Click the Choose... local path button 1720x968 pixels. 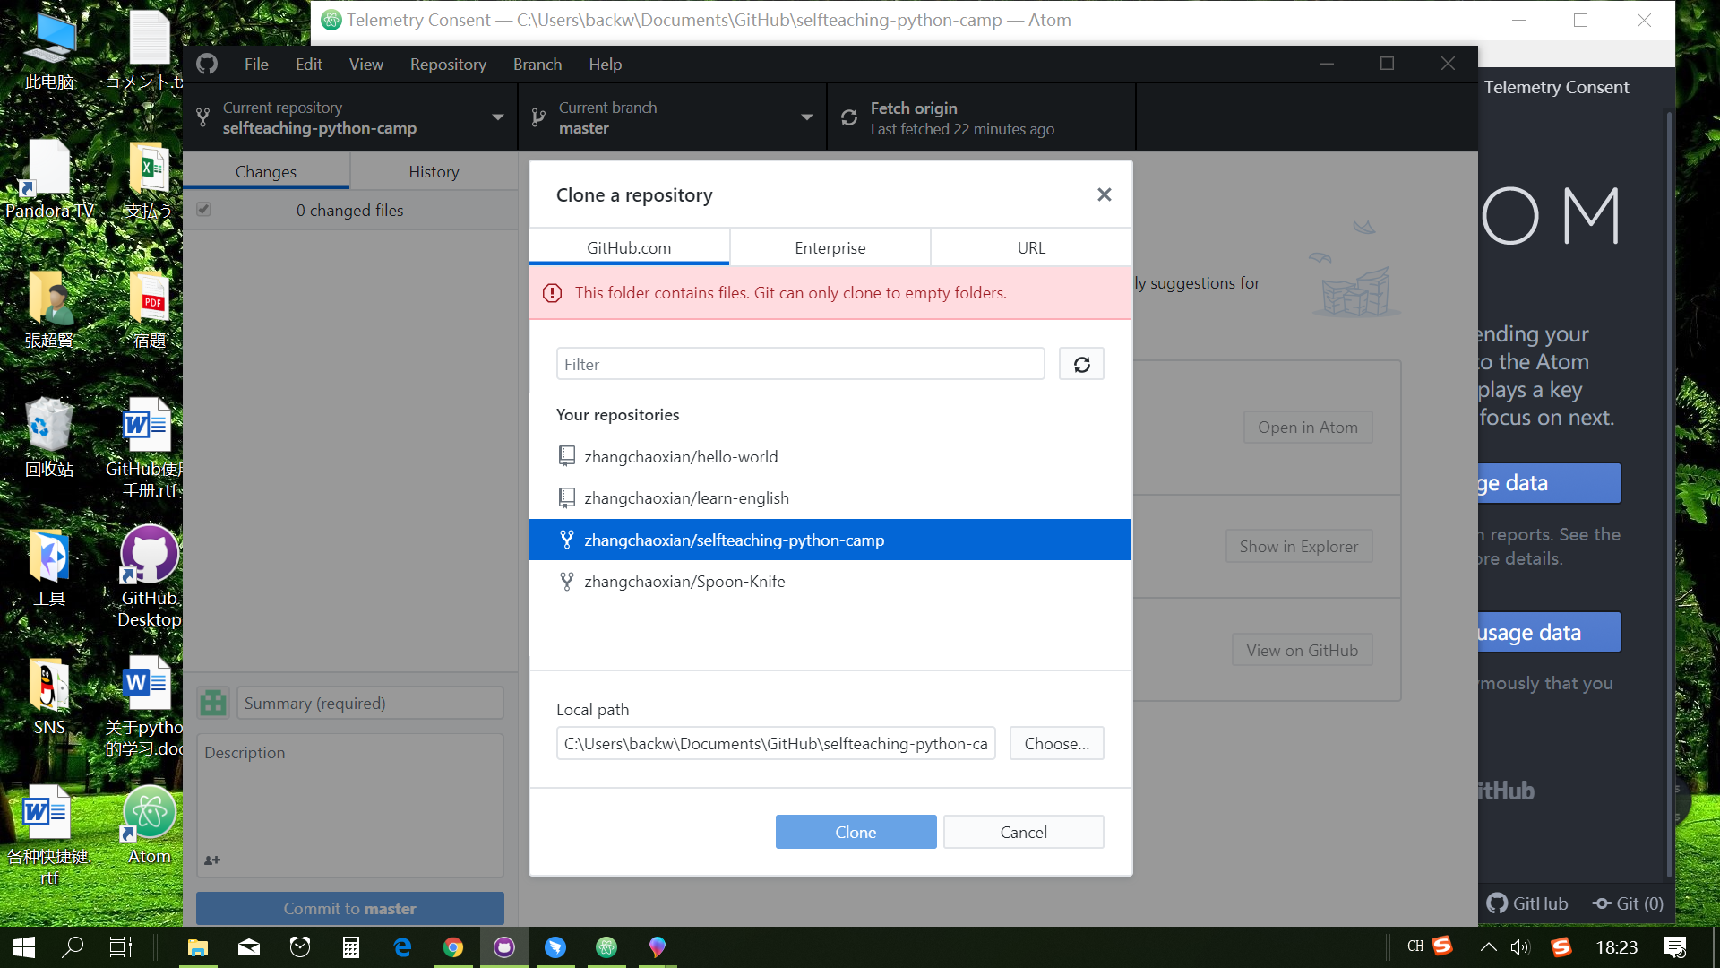click(1056, 743)
